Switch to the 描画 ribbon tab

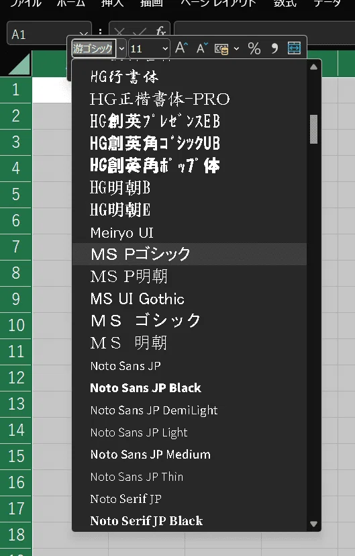[x=152, y=3]
